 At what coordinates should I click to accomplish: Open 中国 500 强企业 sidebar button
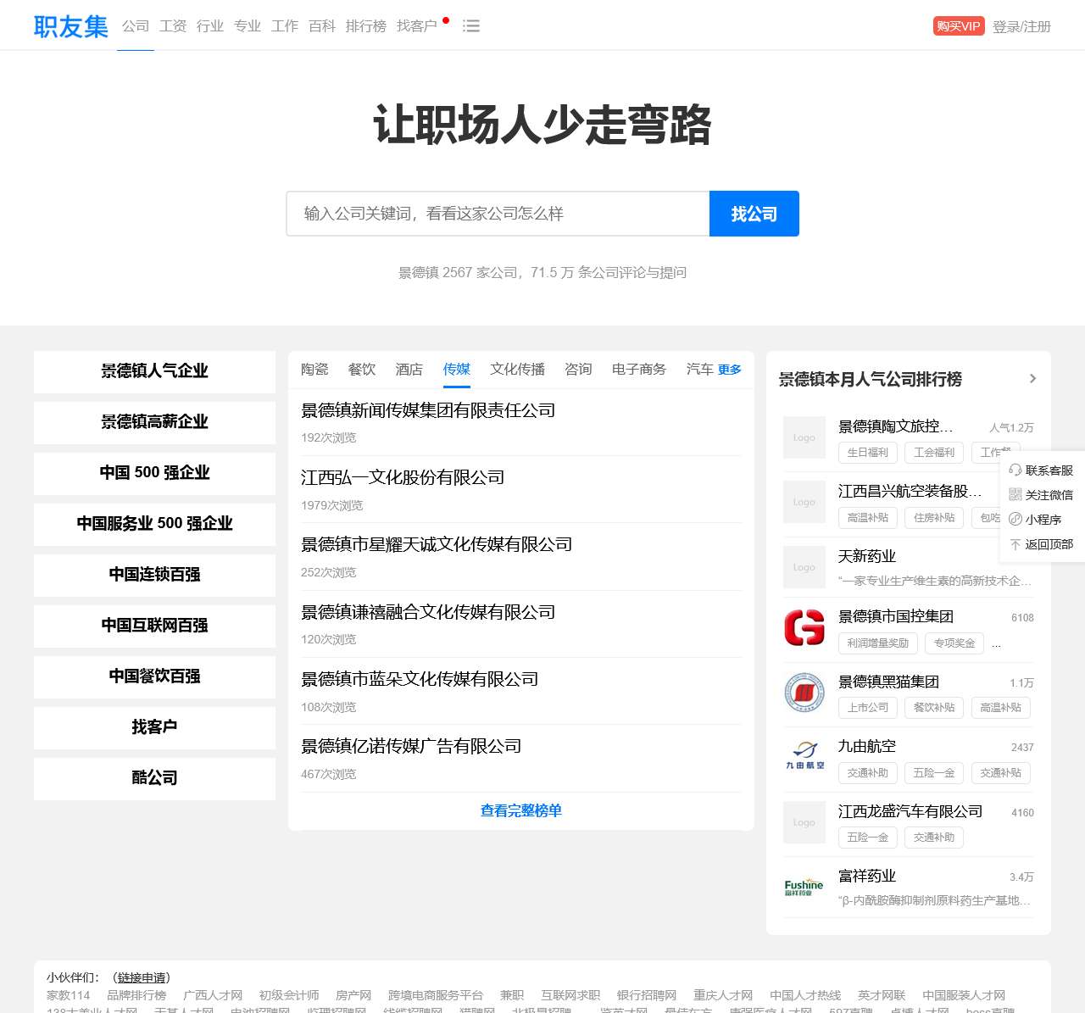[154, 473]
